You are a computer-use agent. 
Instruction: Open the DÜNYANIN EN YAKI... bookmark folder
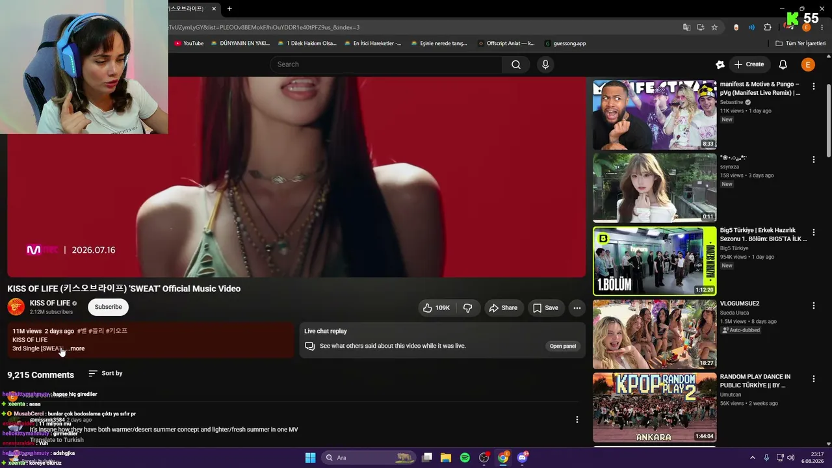(x=240, y=44)
